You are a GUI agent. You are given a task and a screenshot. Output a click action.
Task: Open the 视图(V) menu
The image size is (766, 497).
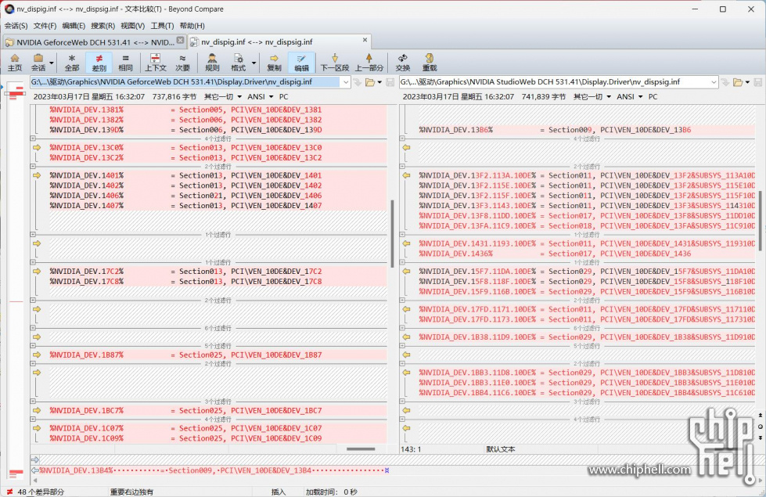click(x=132, y=25)
